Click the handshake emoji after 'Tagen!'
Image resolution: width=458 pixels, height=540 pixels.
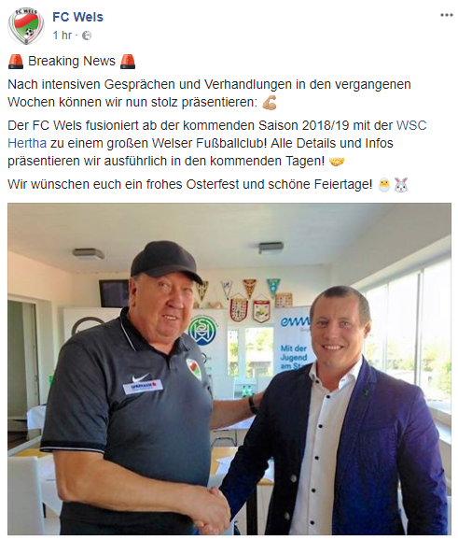(x=337, y=162)
